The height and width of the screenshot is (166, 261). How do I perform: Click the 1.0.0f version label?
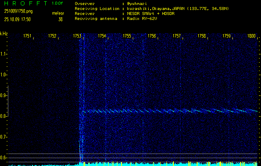click(x=58, y=3)
